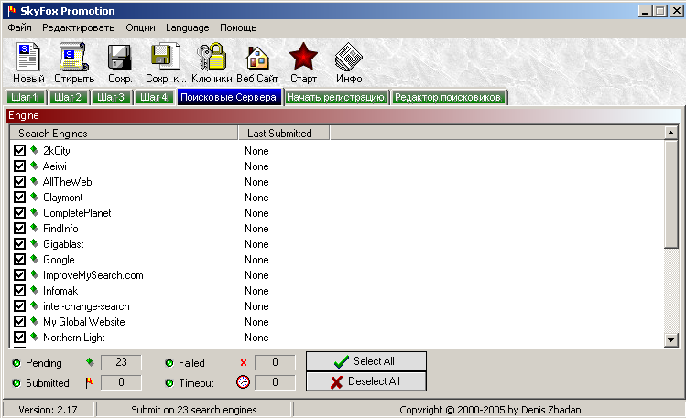Viewport: 686px width, 418px height.
Task: Sort by Search Engines column header
Action: (x=124, y=134)
